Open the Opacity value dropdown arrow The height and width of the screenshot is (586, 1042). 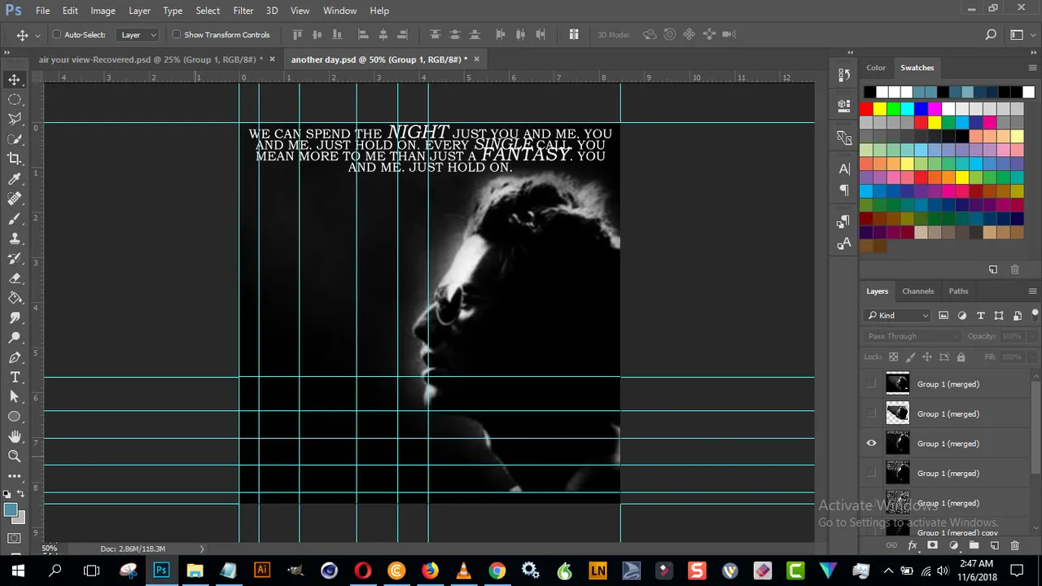[x=1031, y=336]
